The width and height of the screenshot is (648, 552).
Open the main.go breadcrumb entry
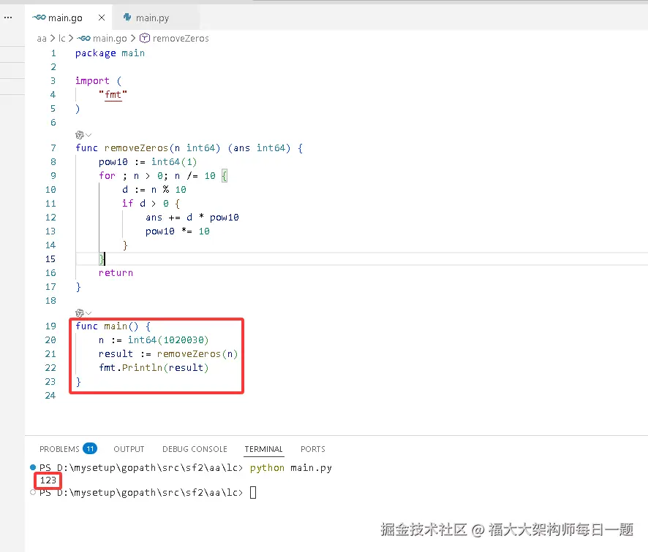[x=110, y=39]
